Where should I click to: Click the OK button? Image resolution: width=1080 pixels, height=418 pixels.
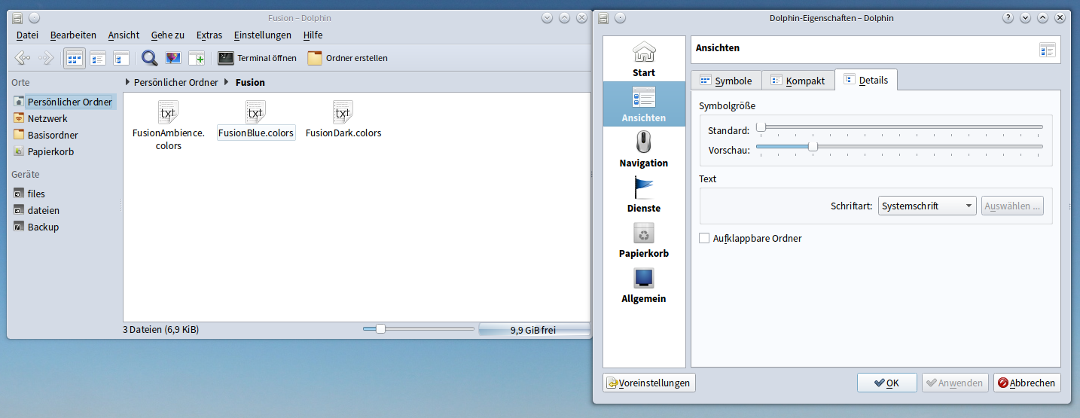[886, 383]
